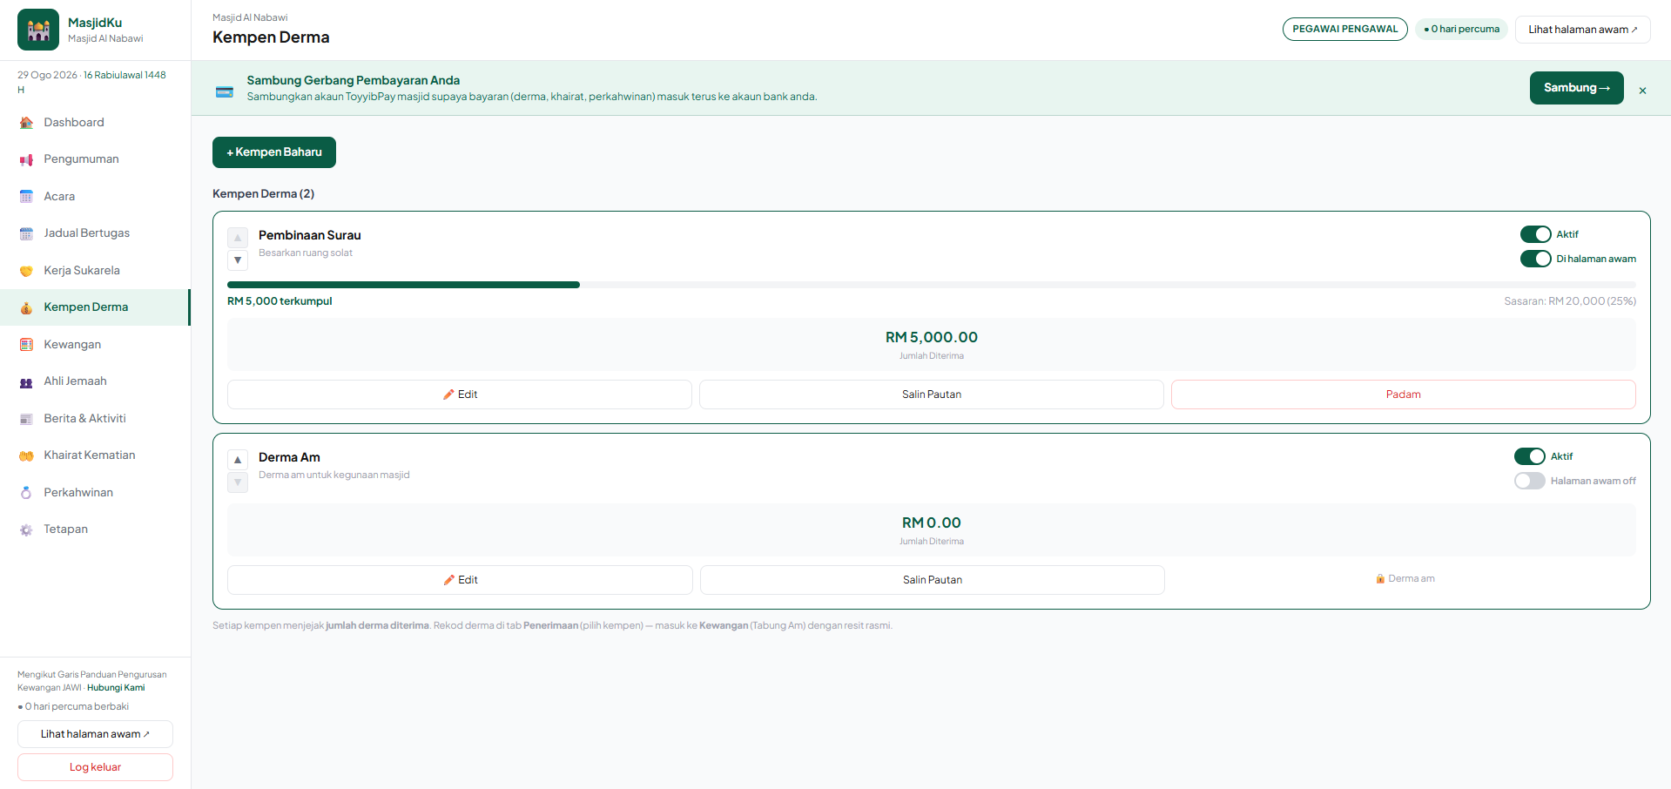Click the payment card icon in banner
The image size is (1671, 789).
pyautogui.click(x=225, y=92)
